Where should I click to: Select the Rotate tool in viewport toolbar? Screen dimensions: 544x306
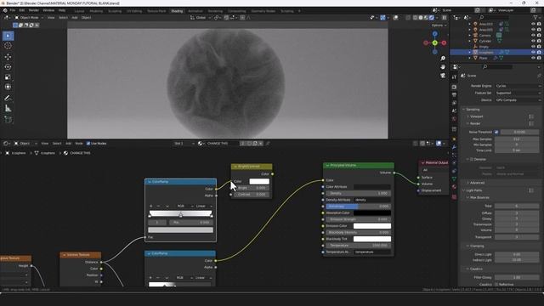(x=8, y=66)
